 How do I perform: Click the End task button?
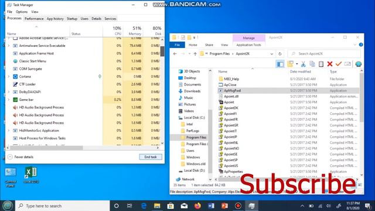[x=151, y=157]
